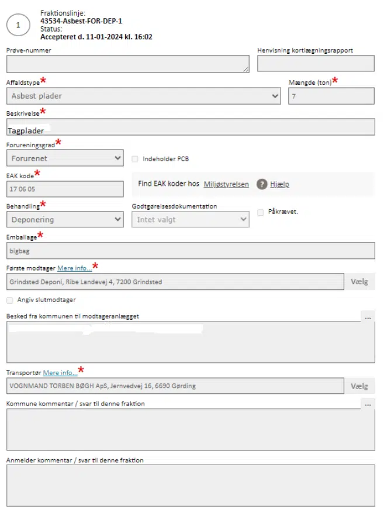Toggle the Indeholder PCB checkbox

pyautogui.click(x=136, y=159)
